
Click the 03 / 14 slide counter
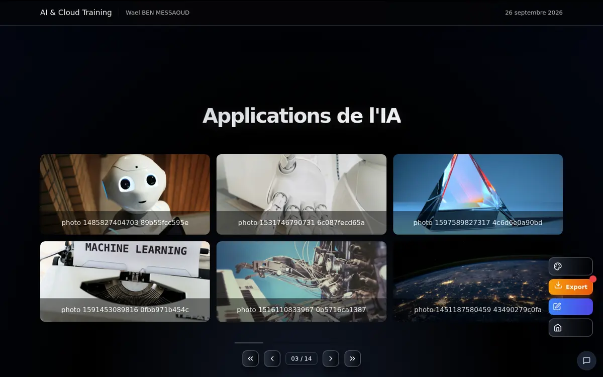coord(301,358)
